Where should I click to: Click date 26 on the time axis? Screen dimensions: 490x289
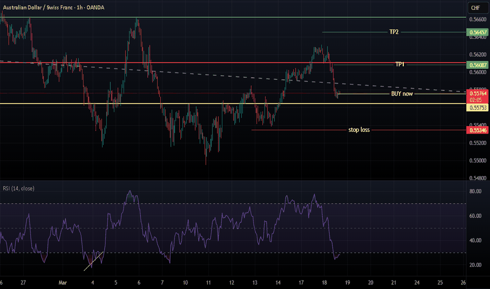tap(463, 283)
